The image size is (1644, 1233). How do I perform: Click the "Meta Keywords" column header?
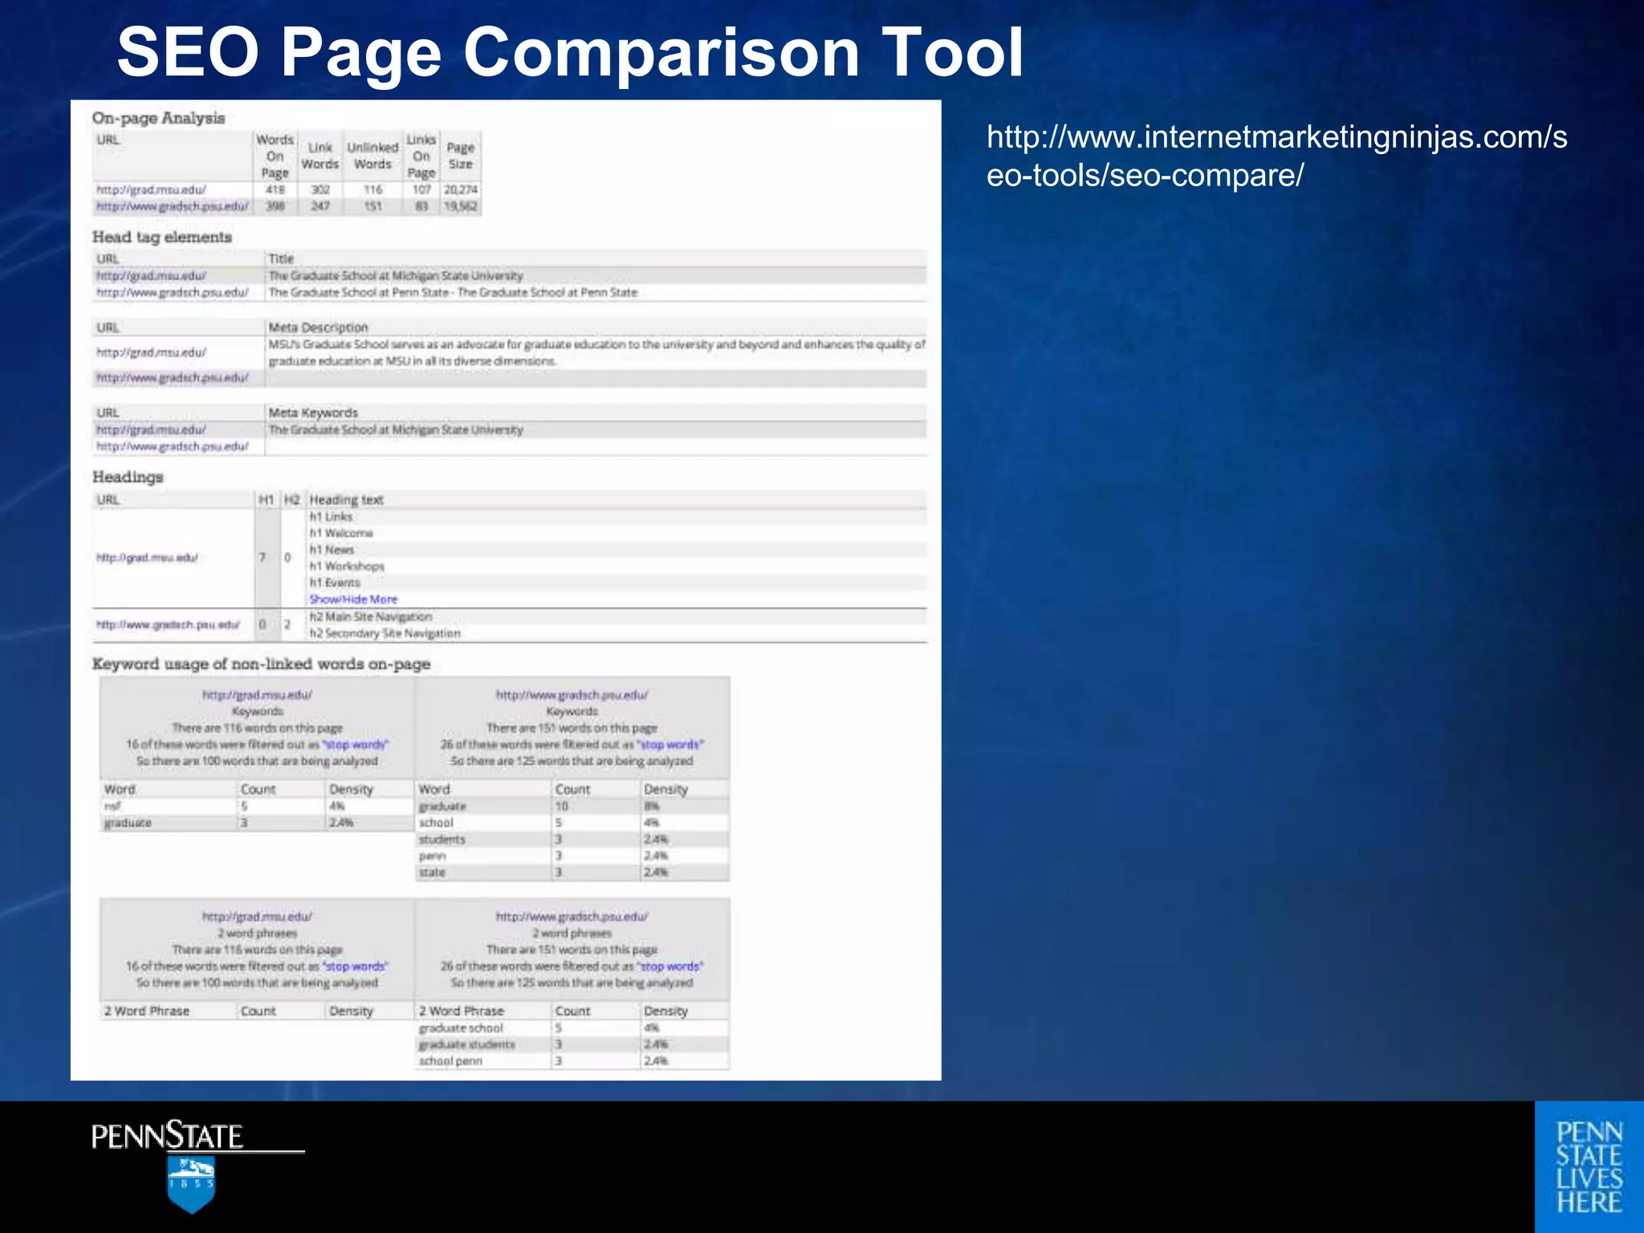(x=313, y=413)
